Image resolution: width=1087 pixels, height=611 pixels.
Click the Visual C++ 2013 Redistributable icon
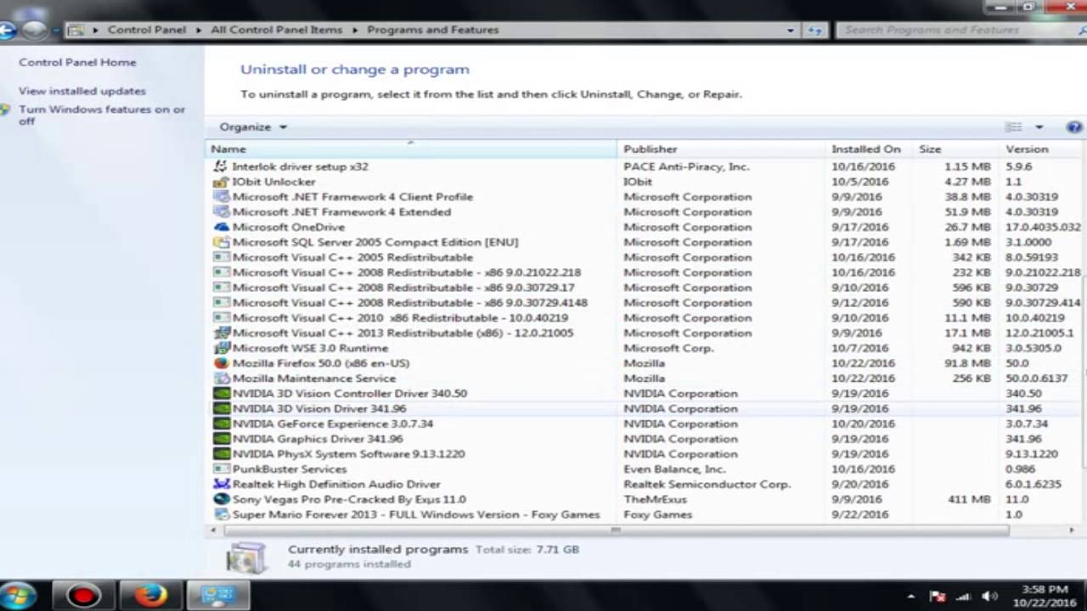(x=221, y=333)
